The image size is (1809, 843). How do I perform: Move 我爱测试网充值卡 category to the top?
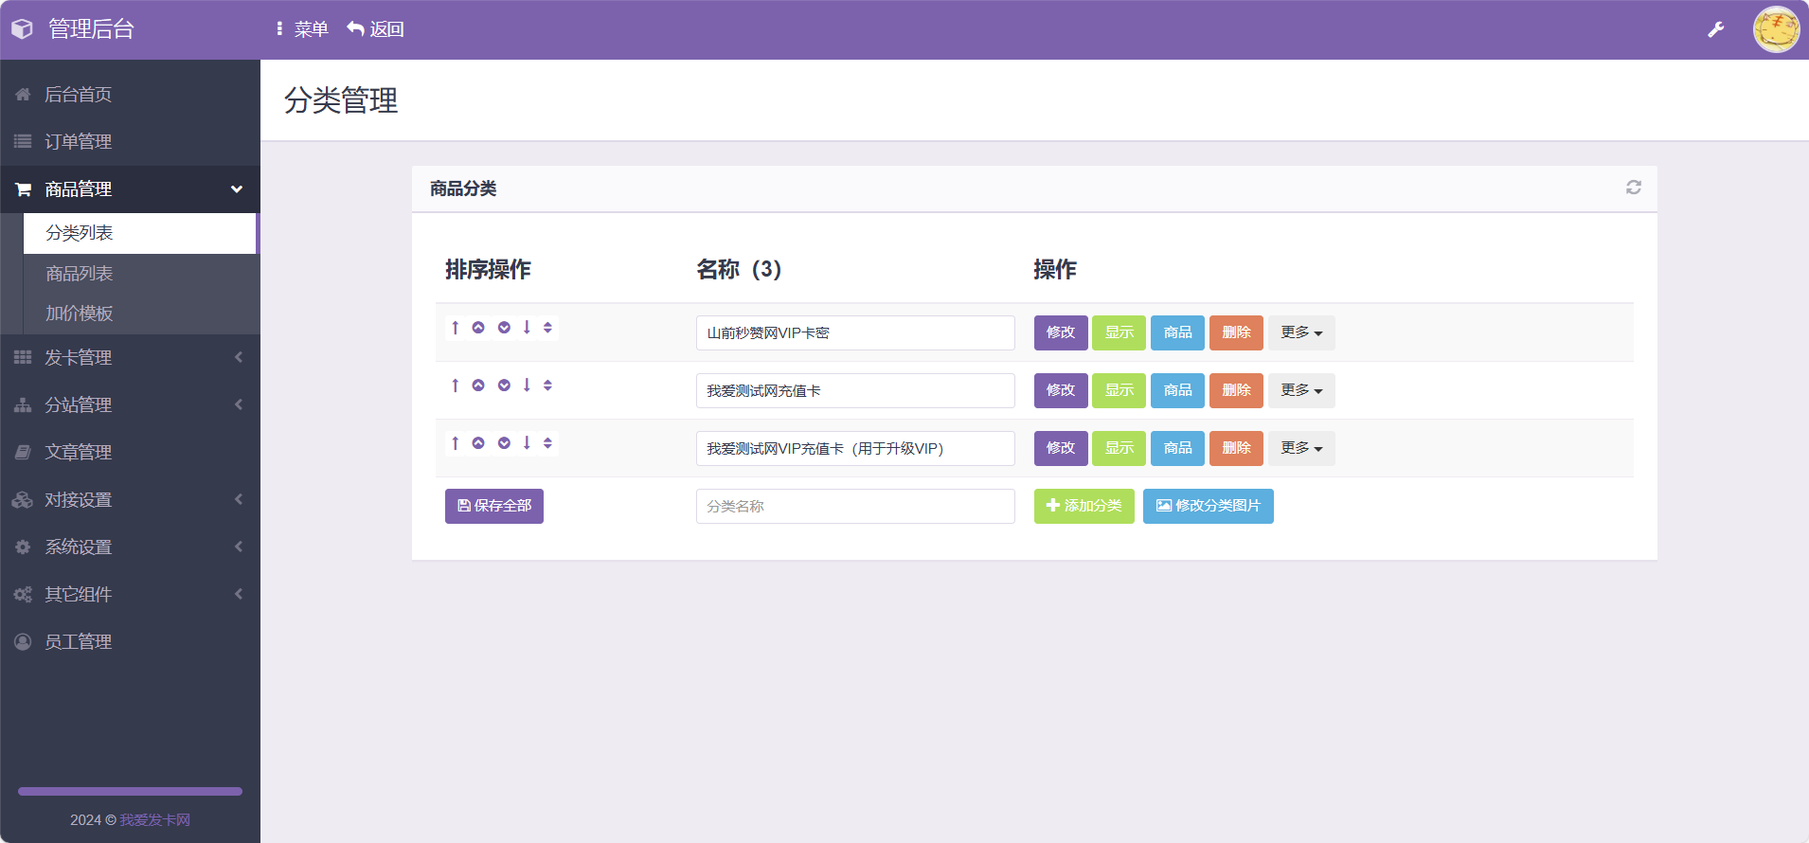(456, 386)
